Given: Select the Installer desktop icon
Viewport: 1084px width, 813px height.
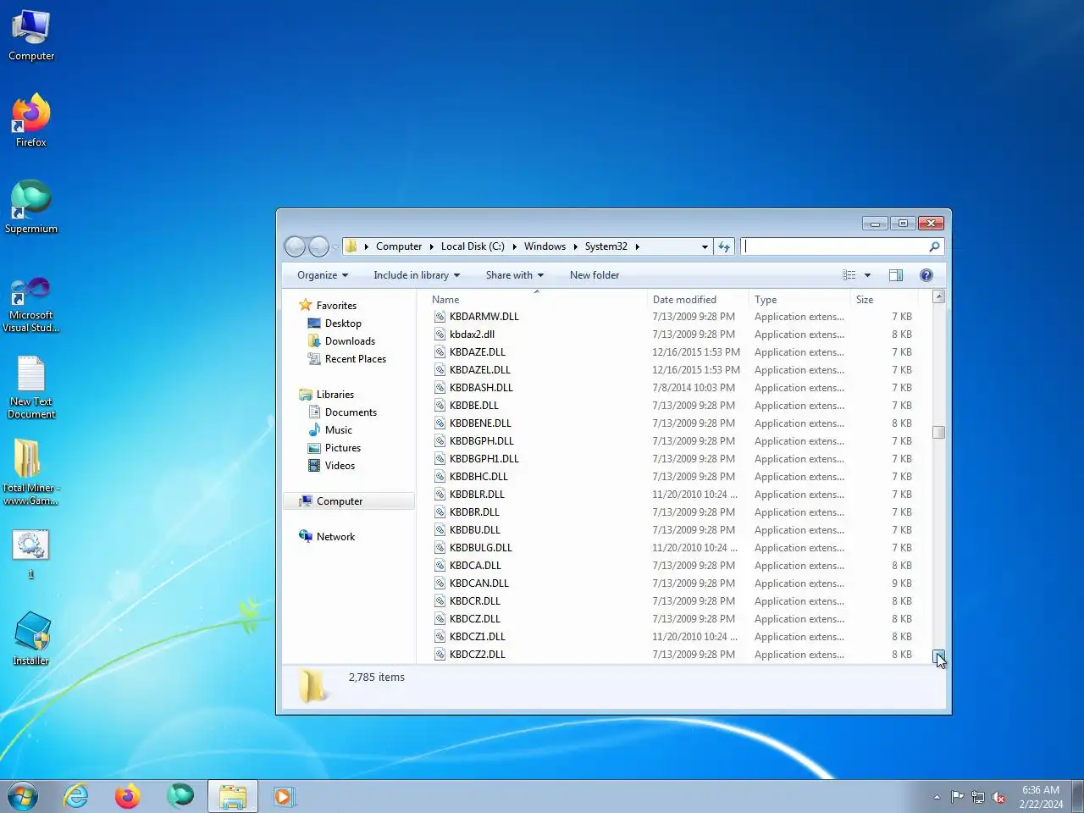Looking at the screenshot, I should (31, 639).
